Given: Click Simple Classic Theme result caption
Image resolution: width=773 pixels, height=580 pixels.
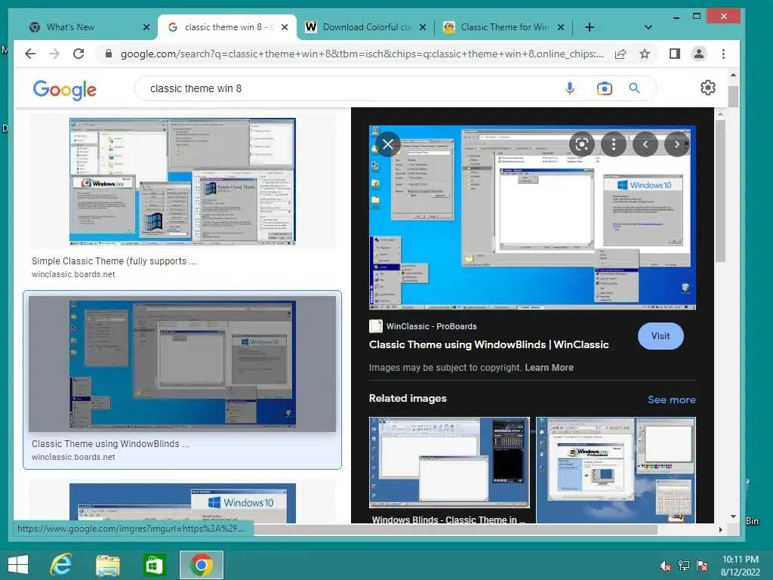Looking at the screenshot, I should coord(114,261).
